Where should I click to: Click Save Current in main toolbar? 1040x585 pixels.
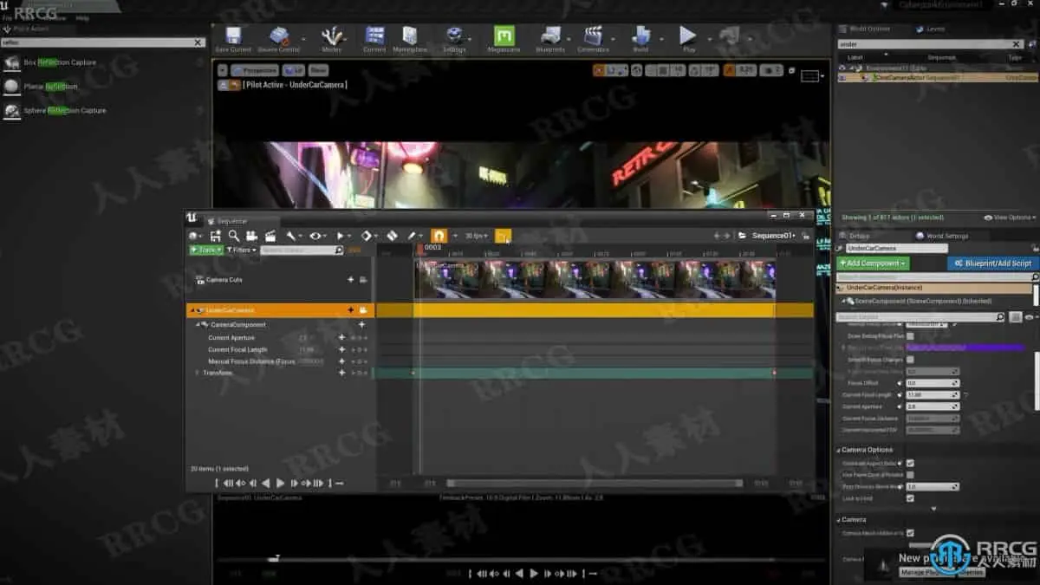[232, 39]
